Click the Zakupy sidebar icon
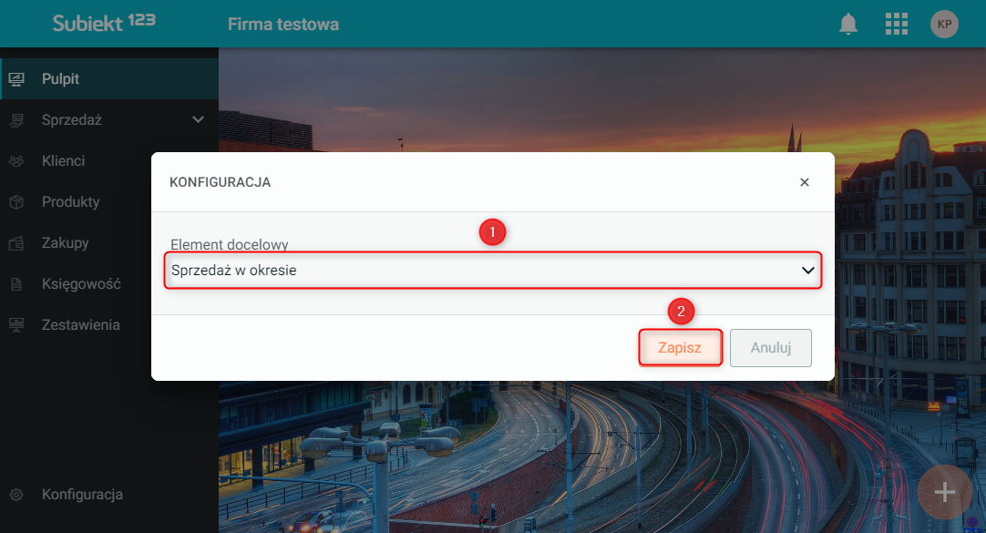Screen dimensions: 986x533 16,243
